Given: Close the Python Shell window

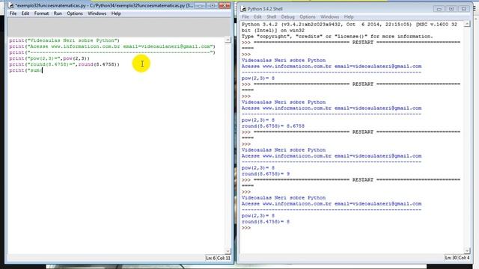Looking at the screenshot, I should [464, 9].
